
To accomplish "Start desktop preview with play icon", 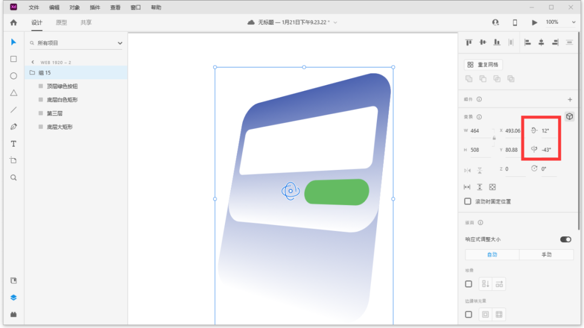I will click(535, 23).
